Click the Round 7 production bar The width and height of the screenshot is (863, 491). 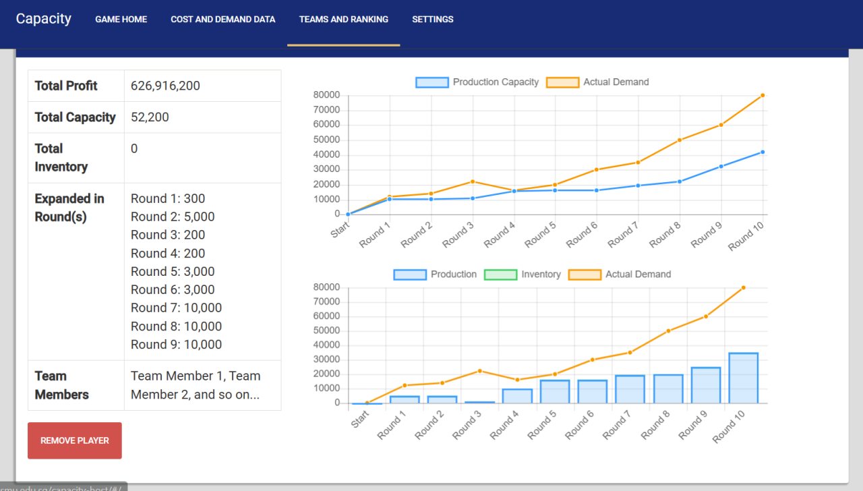coord(630,390)
